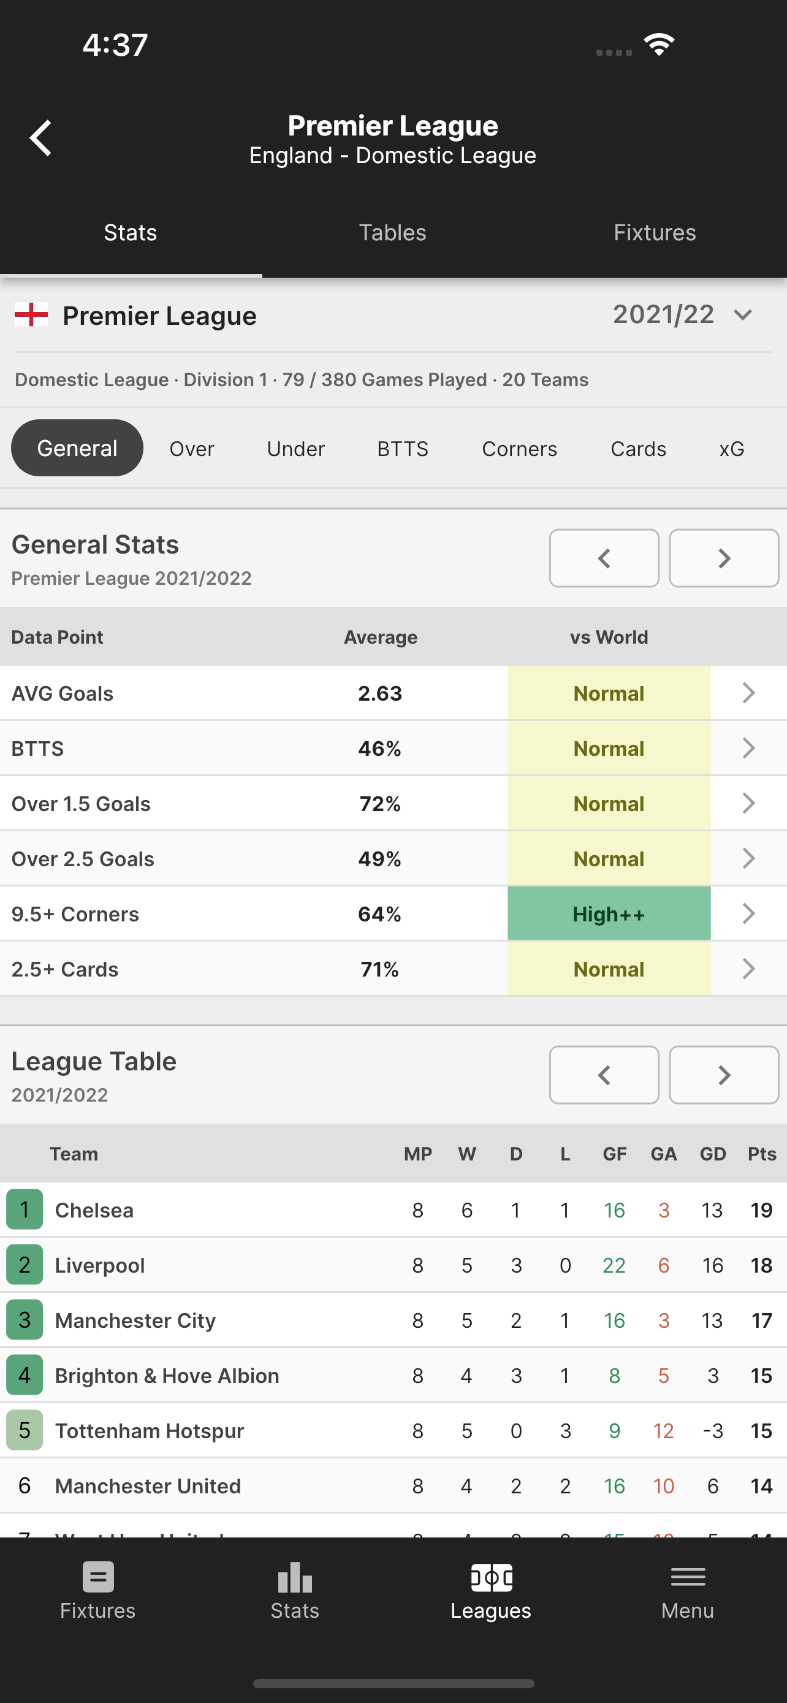Select the Corners filter pill
Screen dimensions: 787x1703
(519, 449)
